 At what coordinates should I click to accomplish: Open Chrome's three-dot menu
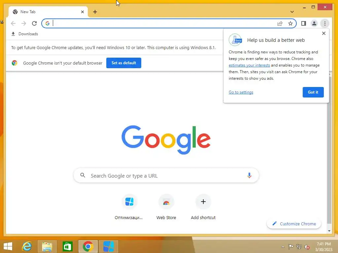point(325,23)
